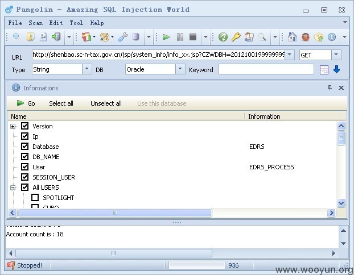
Task: Click Use this database button
Action: [x=162, y=103]
